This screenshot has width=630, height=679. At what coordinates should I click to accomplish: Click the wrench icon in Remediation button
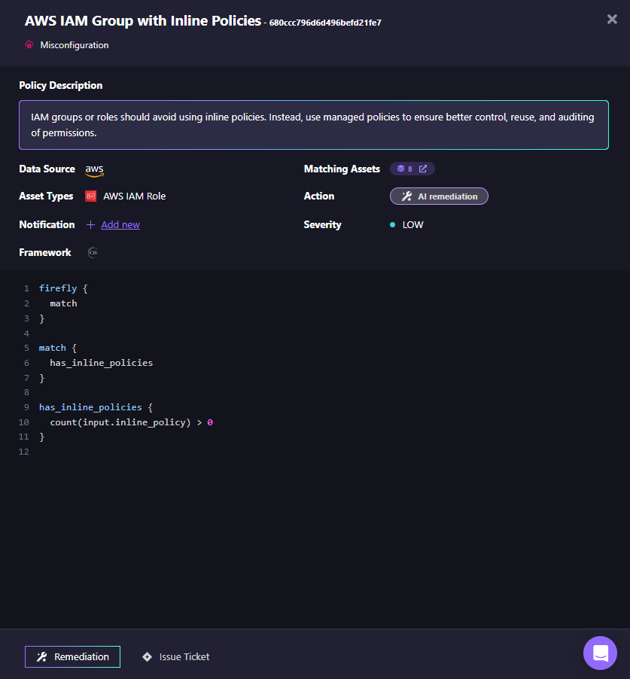[42, 657]
